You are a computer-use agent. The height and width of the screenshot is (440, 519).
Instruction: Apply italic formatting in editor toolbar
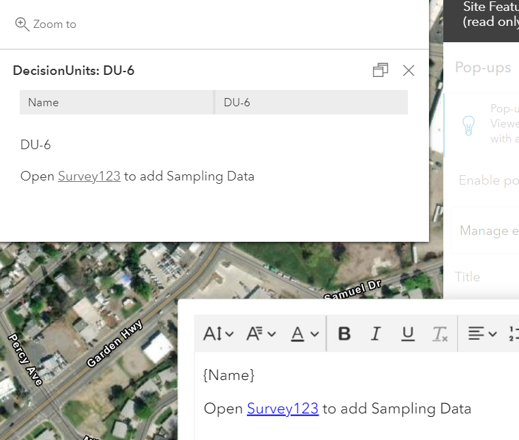click(376, 334)
